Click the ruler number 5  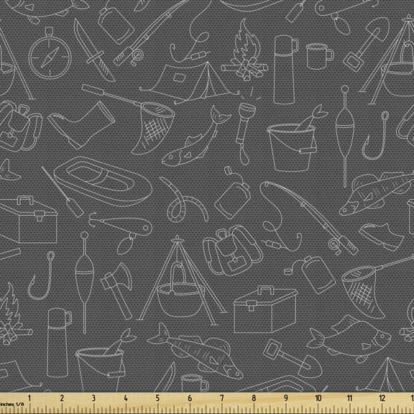point(157,398)
